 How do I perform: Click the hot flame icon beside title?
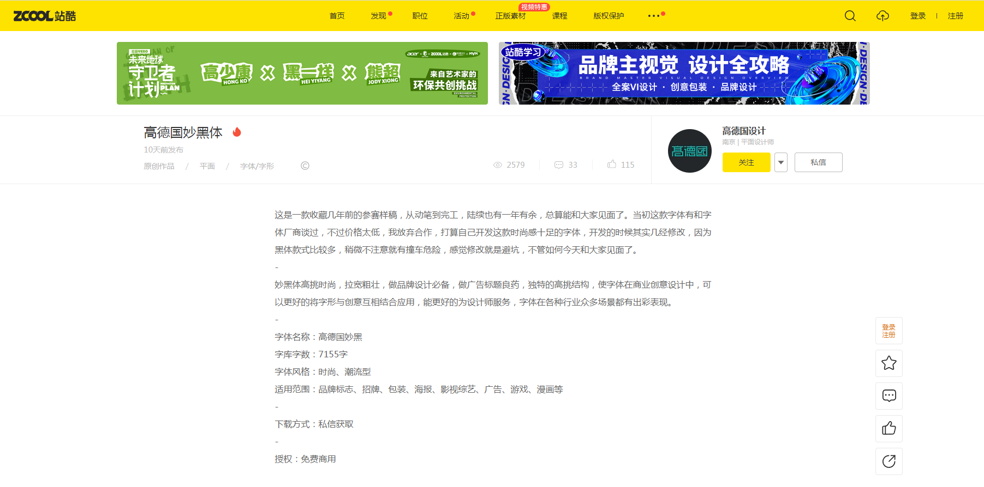pos(237,132)
